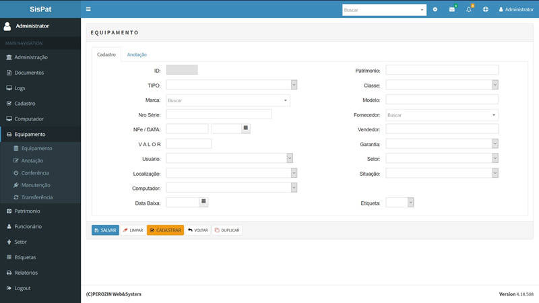
Task: Switch to the Anotação tab
Action: point(137,55)
